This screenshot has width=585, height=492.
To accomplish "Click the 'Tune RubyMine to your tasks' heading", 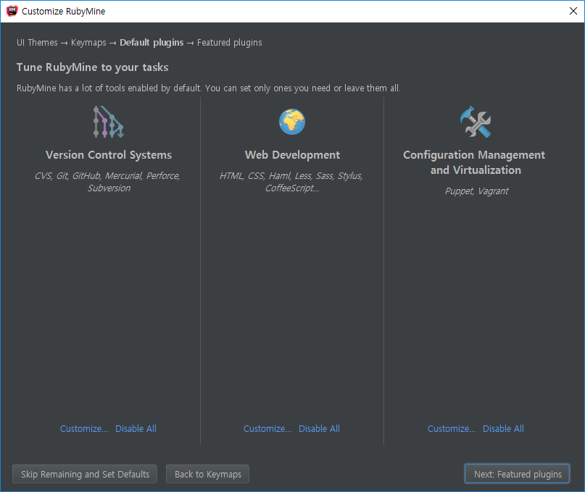I will click(x=93, y=67).
